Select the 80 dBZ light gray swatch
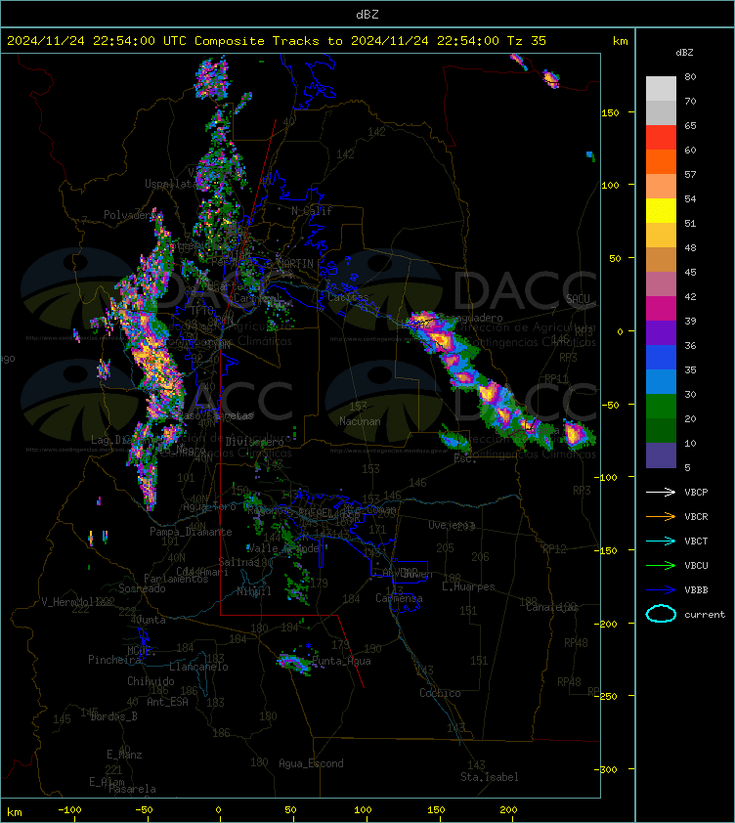 pos(661,88)
